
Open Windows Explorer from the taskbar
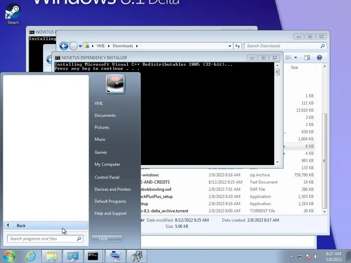(x=52, y=256)
